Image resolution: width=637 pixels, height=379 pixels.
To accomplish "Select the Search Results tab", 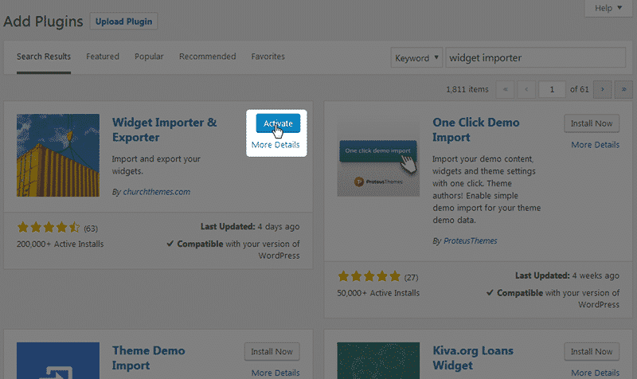I will [x=44, y=57].
